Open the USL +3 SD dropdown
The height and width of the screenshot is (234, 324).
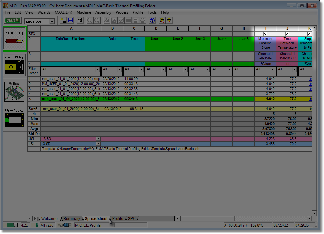(x=98, y=139)
